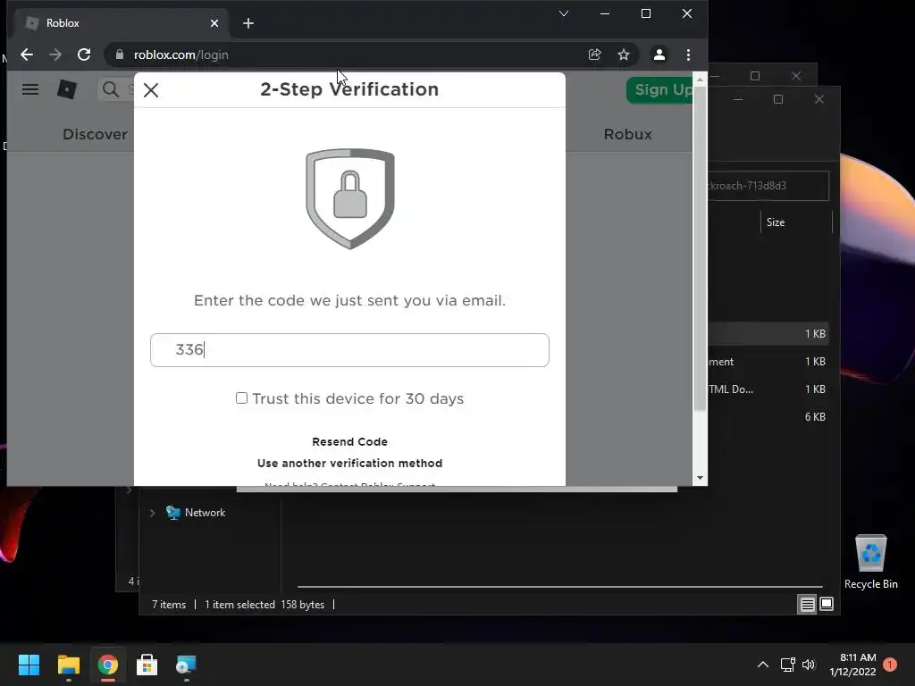Open the notification badge in the taskbar
The image size is (915, 686).
(890, 665)
